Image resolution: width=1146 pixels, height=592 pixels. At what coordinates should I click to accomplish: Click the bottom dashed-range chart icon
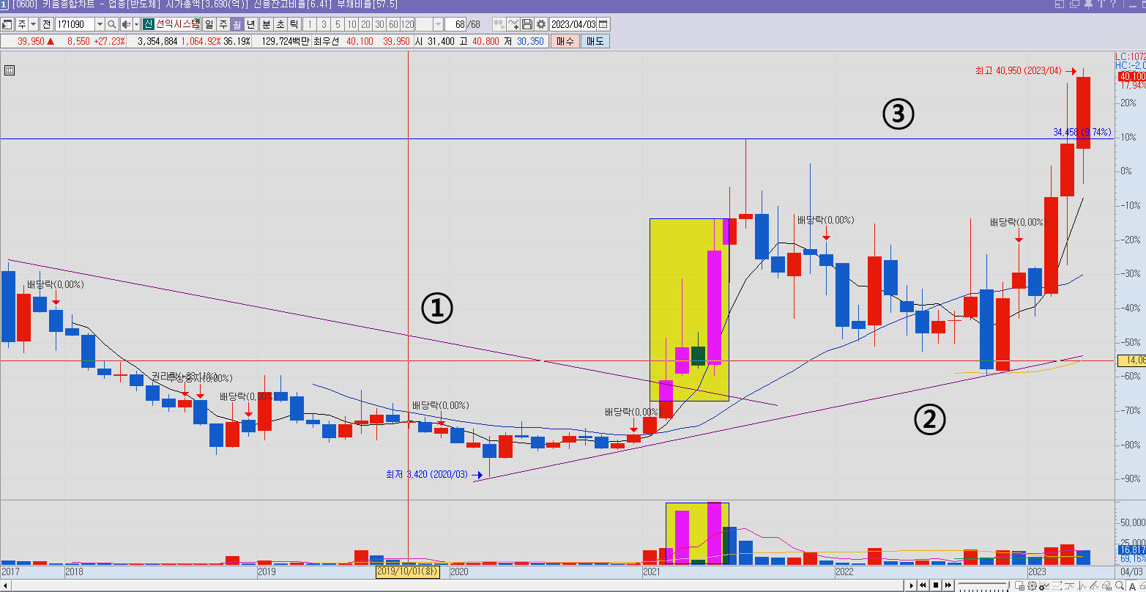(x=1057, y=585)
